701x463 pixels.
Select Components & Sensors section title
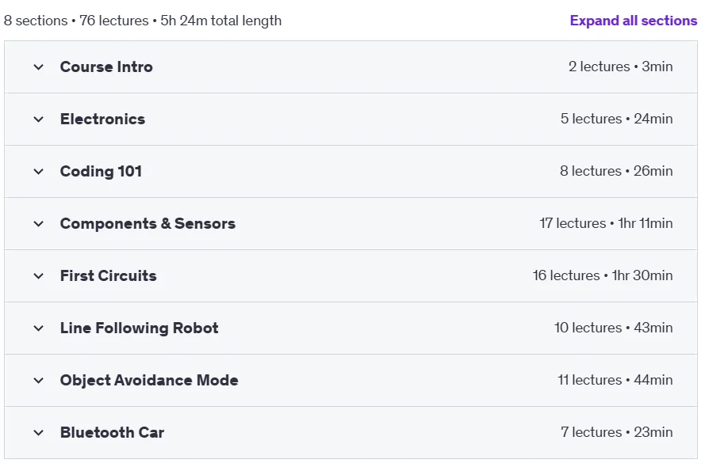[x=147, y=223]
